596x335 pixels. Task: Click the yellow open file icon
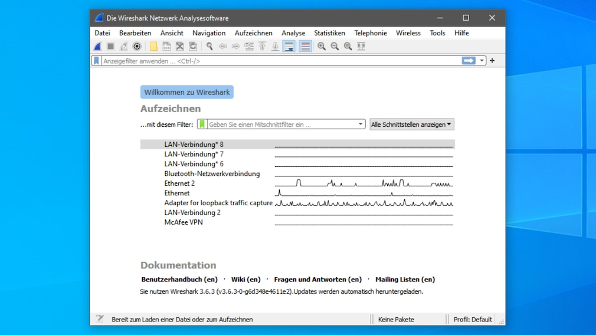click(x=153, y=47)
